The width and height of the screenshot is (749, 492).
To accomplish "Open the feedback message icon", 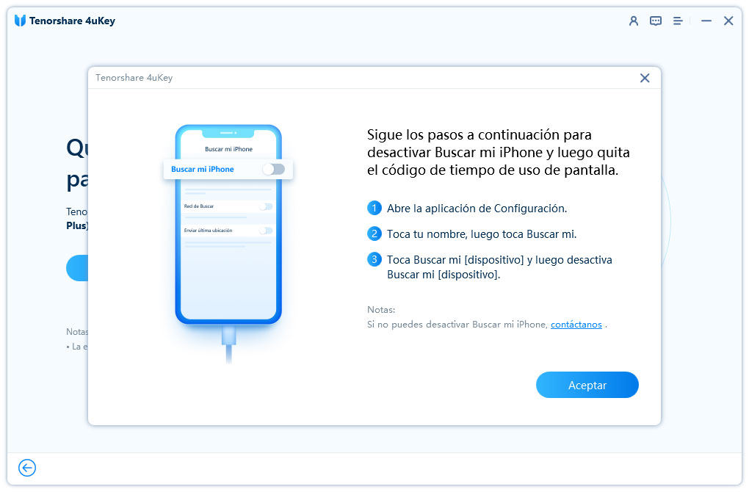I will [x=656, y=21].
